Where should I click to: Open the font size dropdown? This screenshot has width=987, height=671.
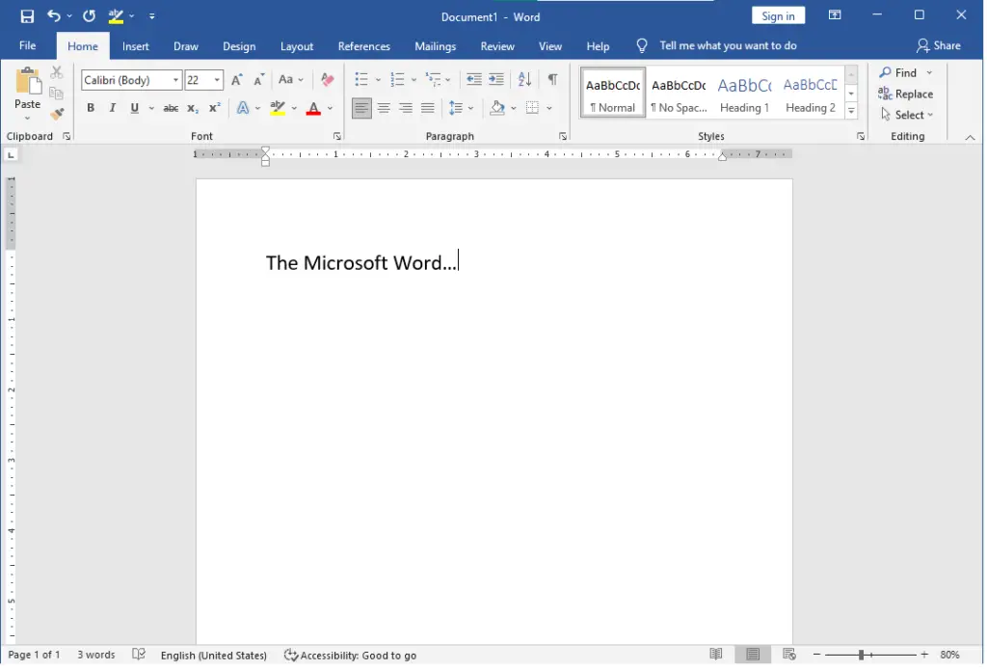(x=218, y=79)
